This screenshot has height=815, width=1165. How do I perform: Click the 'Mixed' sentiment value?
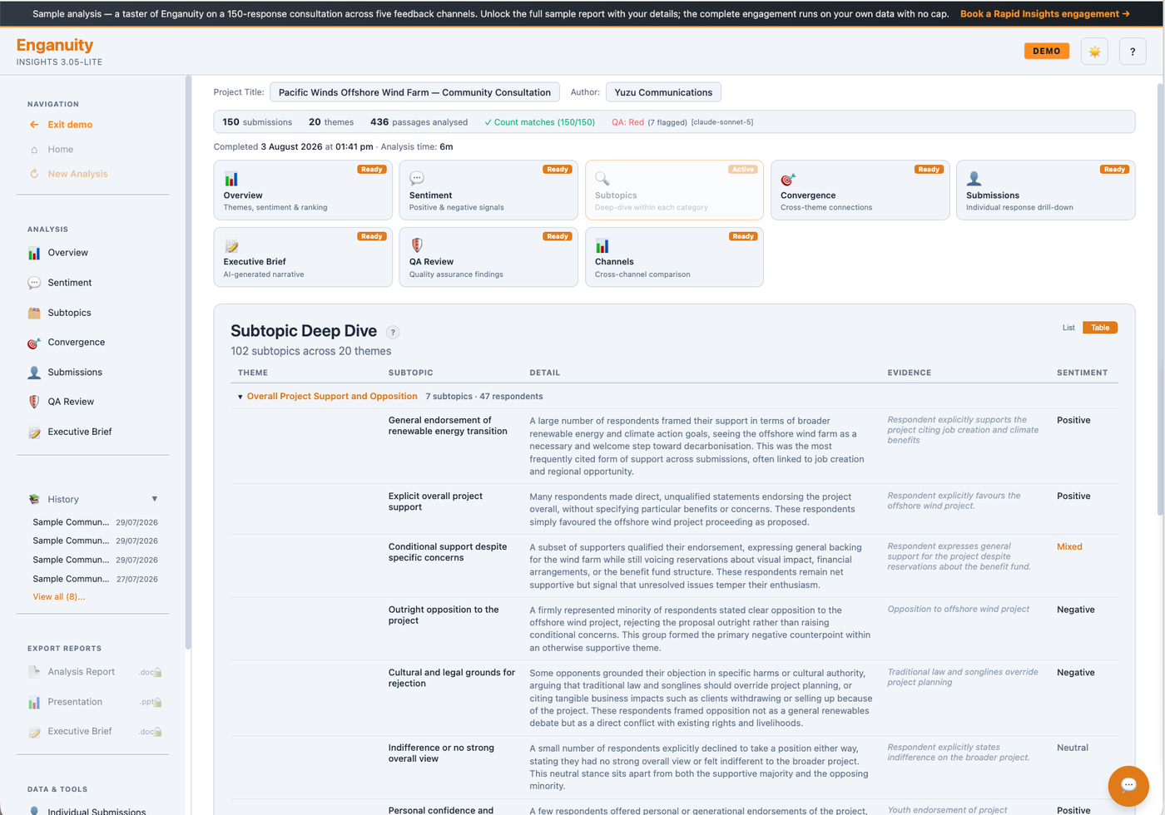[1069, 547]
